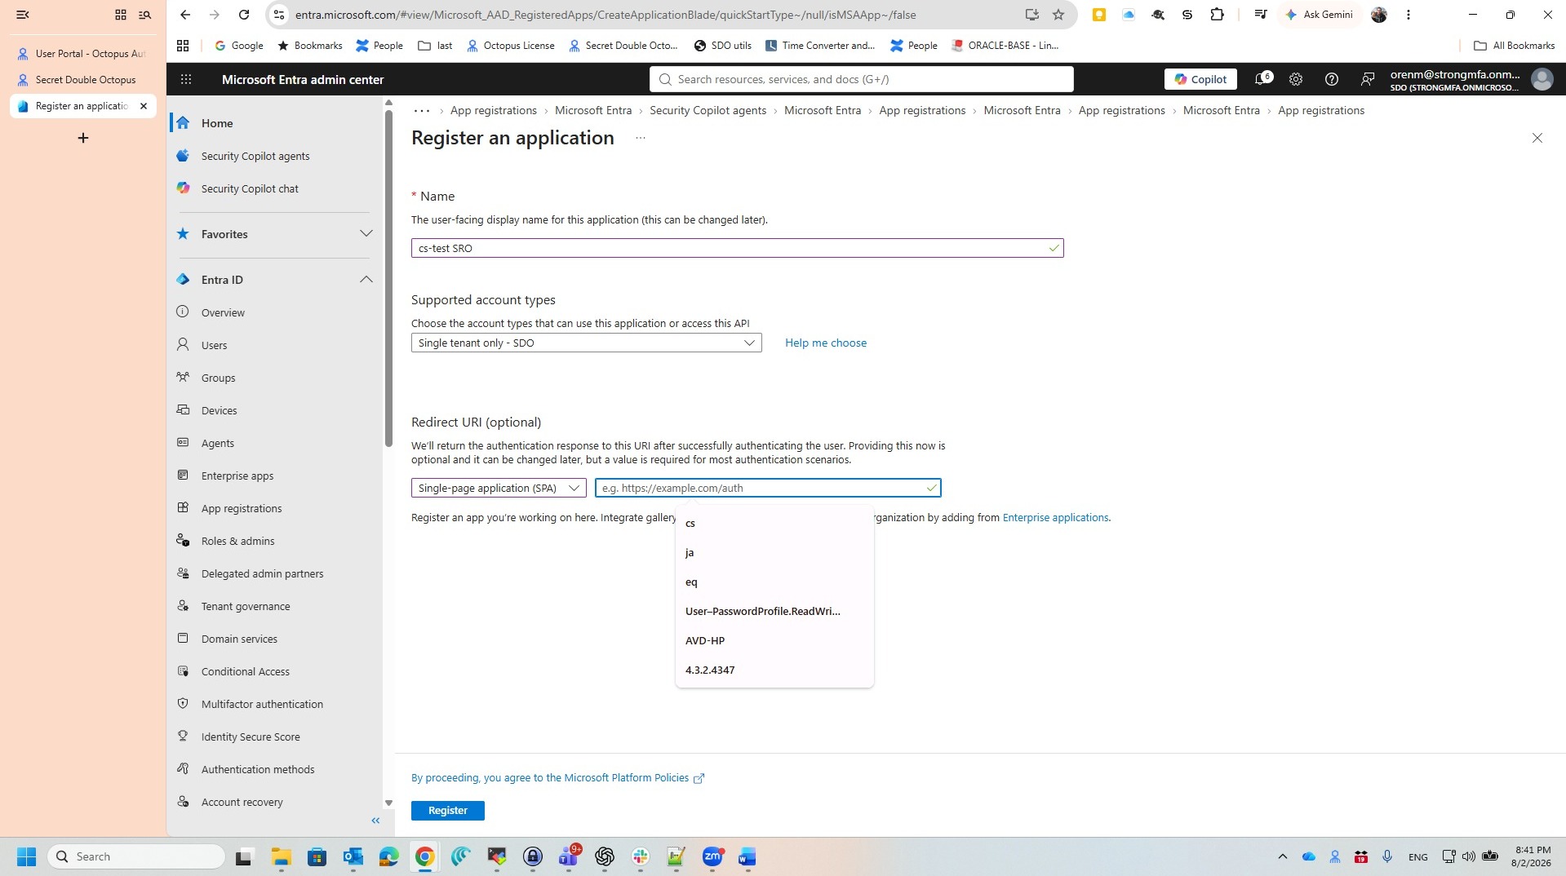Screen dimensions: 1566x876
Task: Select the Tenant governance sidebar icon
Action: coord(183,605)
